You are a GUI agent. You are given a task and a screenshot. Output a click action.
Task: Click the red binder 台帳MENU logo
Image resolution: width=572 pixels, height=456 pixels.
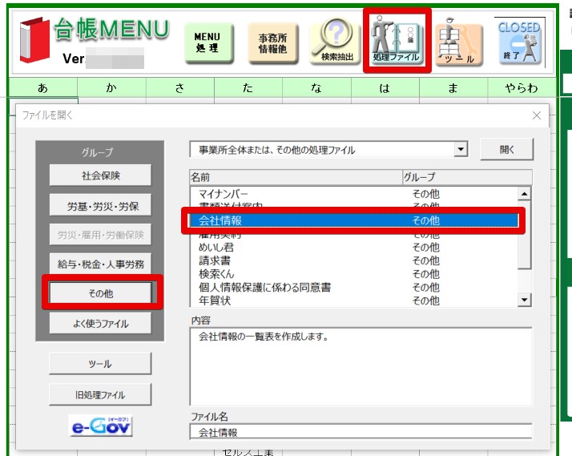click(x=34, y=39)
